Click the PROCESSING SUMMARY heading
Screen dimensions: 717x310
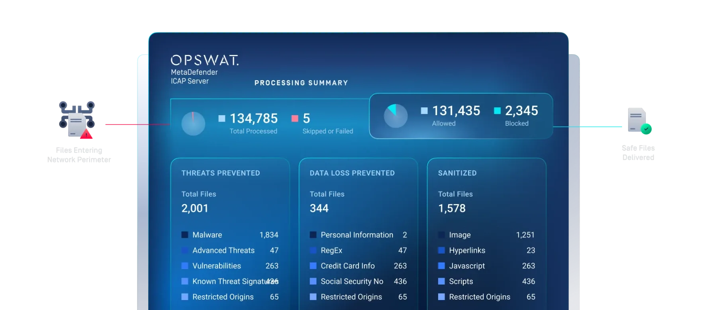coord(301,83)
